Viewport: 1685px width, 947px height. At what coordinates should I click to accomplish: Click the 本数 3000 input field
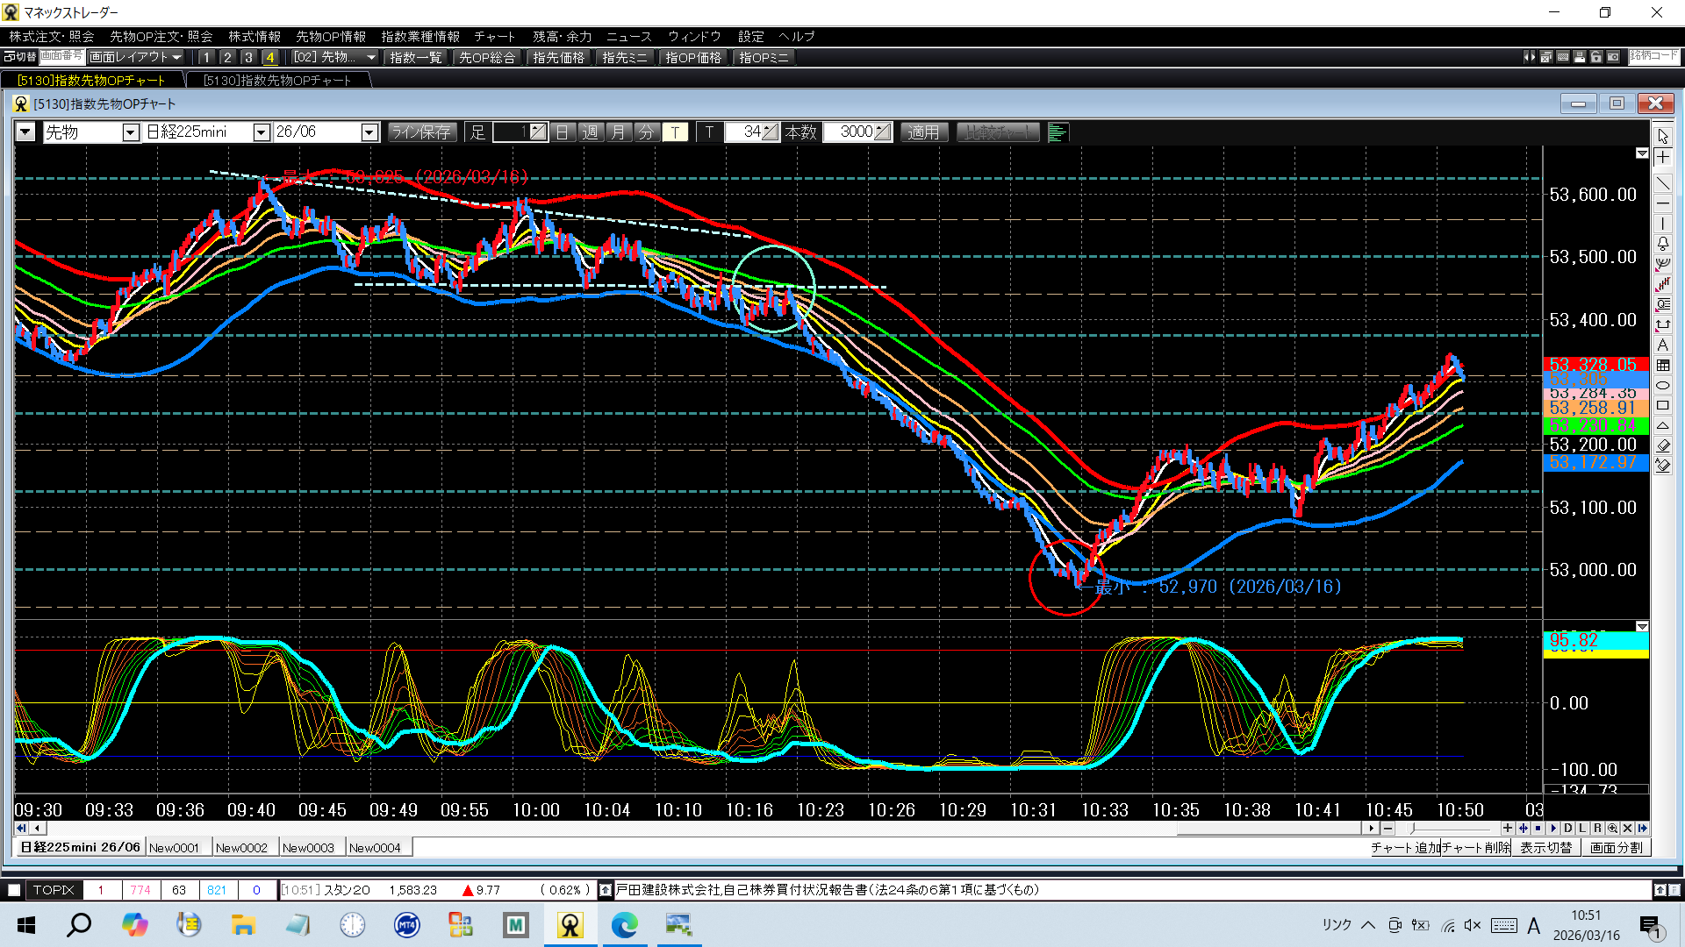click(850, 132)
